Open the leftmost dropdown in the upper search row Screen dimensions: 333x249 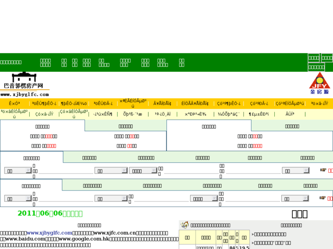18,170
